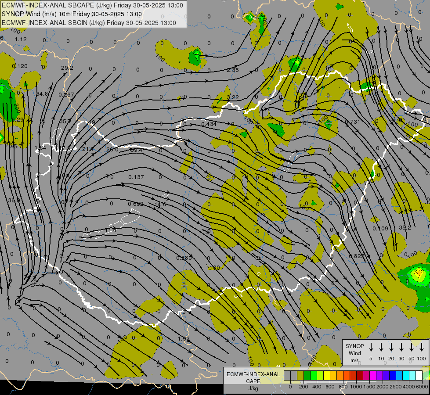Viewport: 430px width, 395px height.
Task: Click the '3.22' value on map
Action: click(x=233, y=97)
